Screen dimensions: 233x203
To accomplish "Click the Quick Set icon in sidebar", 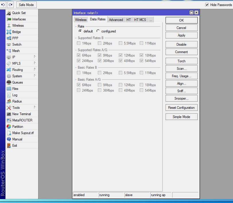I will click(x=9, y=13).
